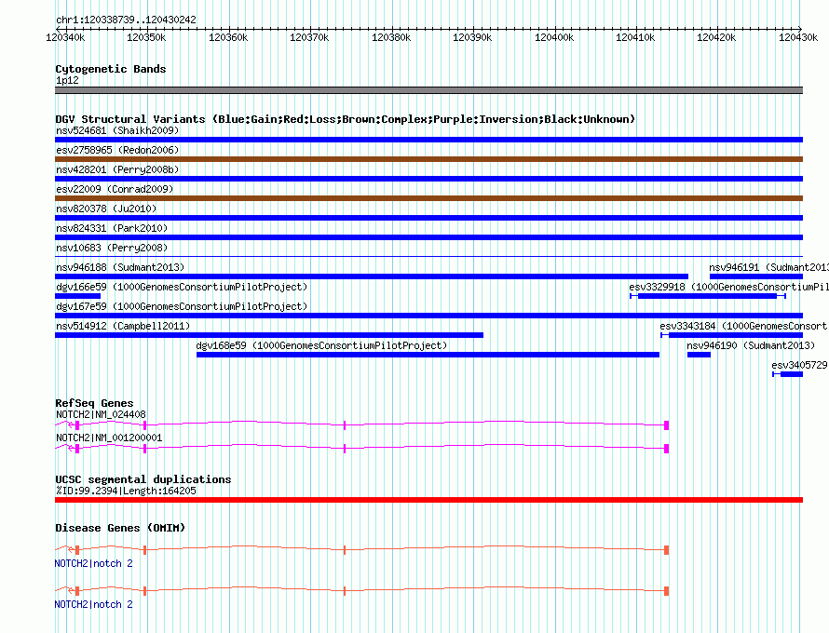Click the first orange OMIM NOTCH2 gene model
829x633 pixels.
click(362, 550)
